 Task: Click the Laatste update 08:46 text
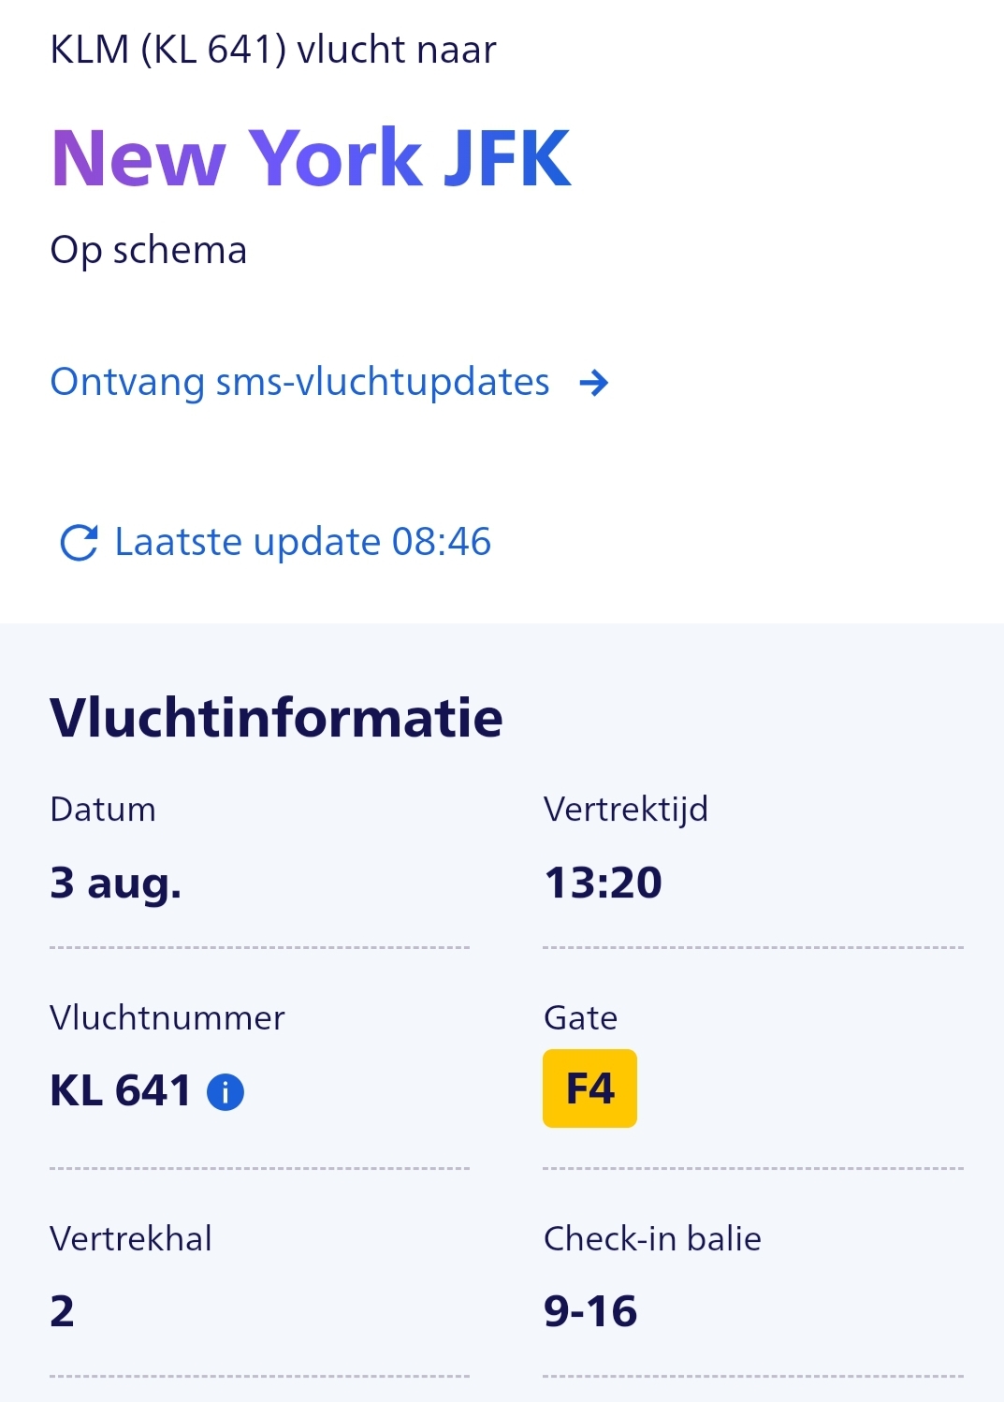pos(302,542)
